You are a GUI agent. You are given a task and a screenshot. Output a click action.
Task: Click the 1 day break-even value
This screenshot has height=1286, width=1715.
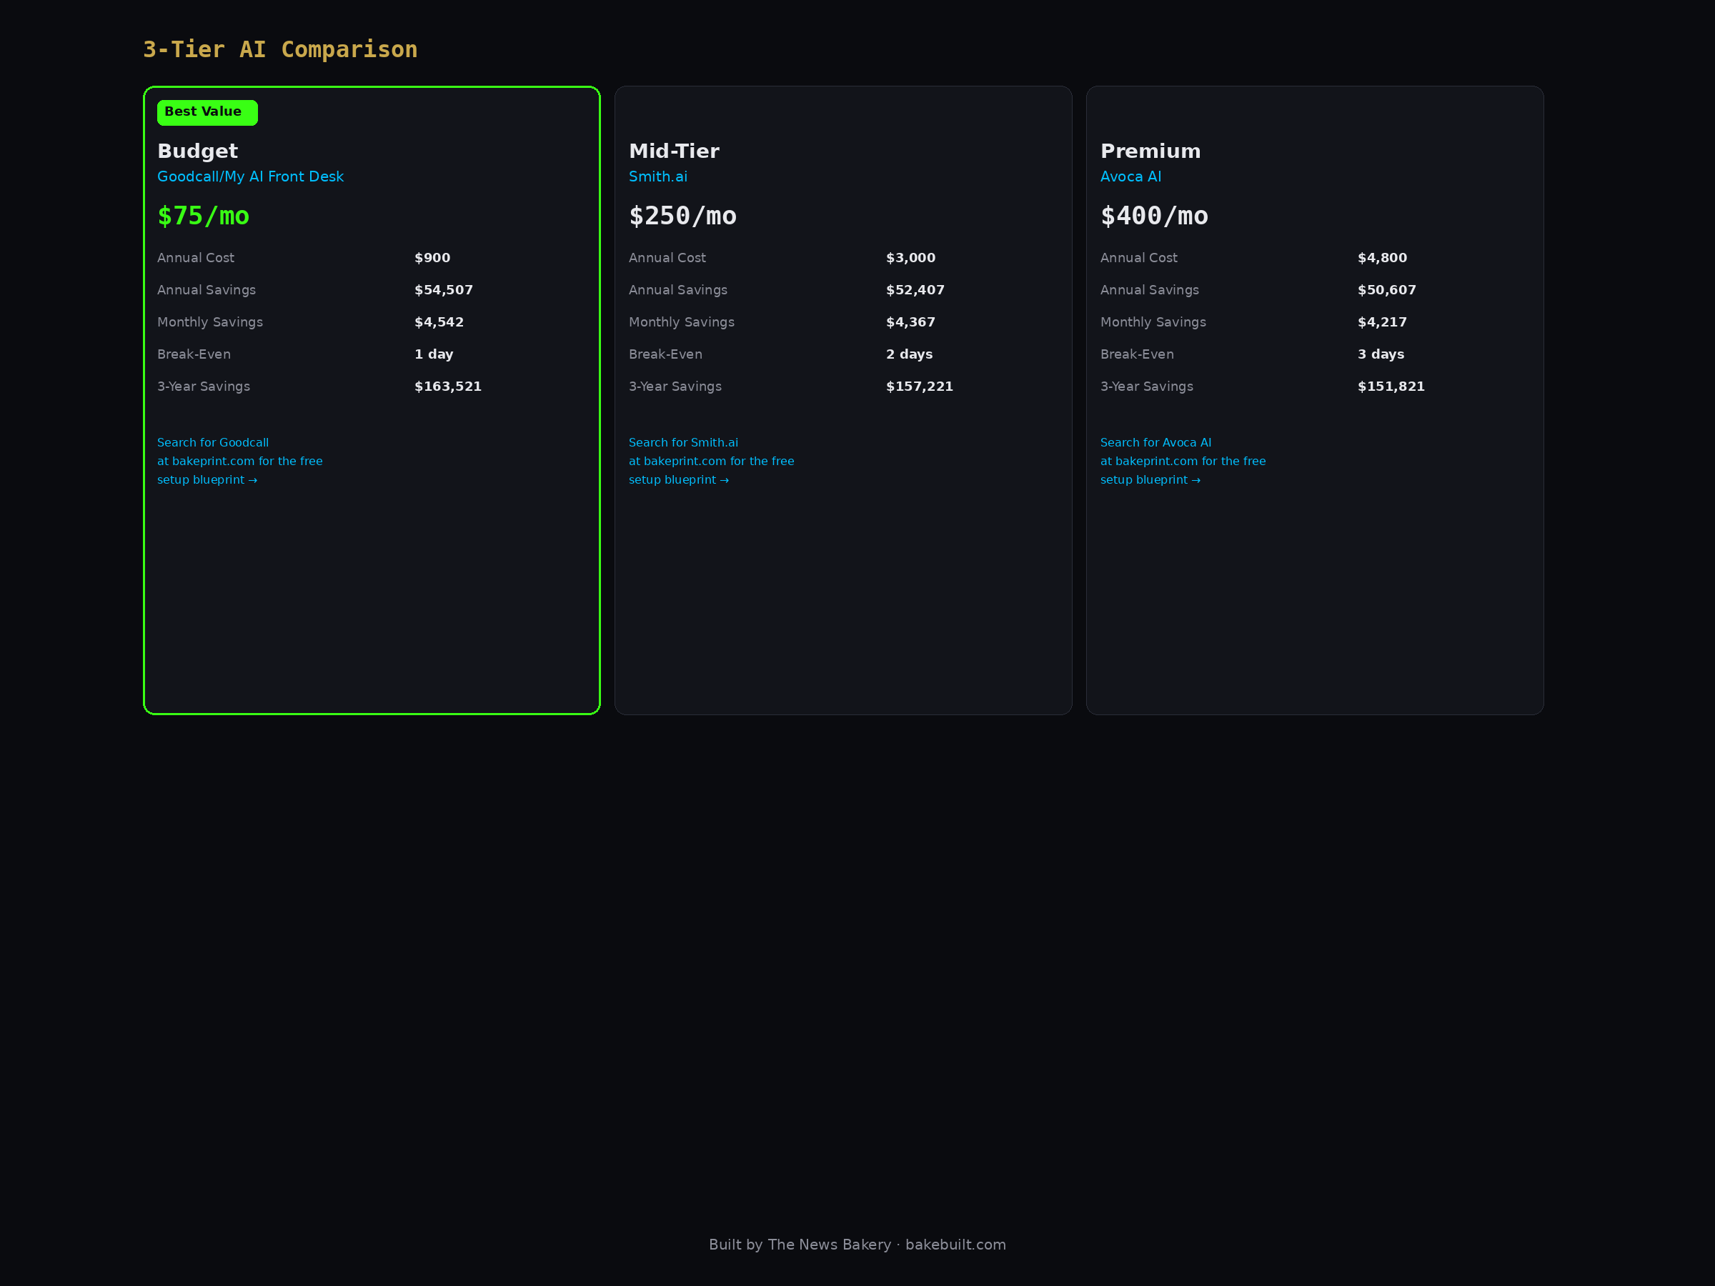coord(434,354)
